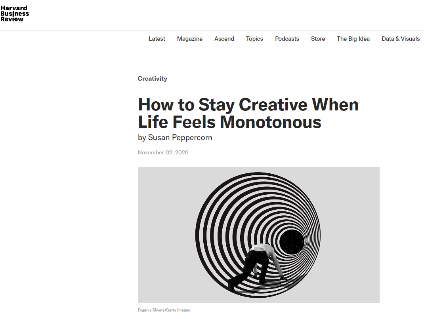Open the Topics menu
The width and height of the screenshot is (424, 319).
[254, 39]
